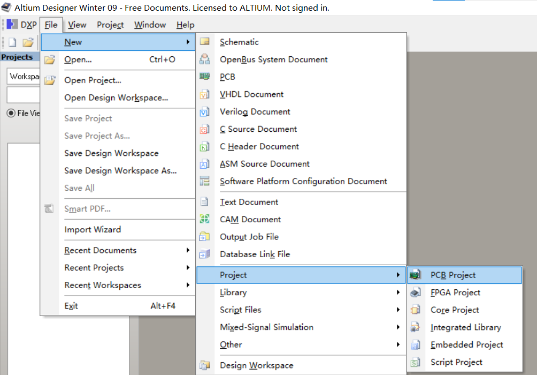The width and height of the screenshot is (537, 375).
Task: Expand Recent Projects submenu
Action: tap(188, 267)
